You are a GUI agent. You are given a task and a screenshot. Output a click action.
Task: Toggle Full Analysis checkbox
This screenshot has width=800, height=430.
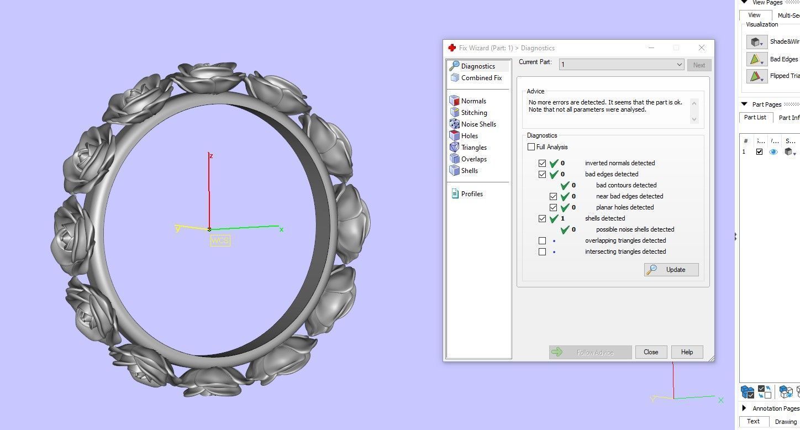tap(531, 147)
